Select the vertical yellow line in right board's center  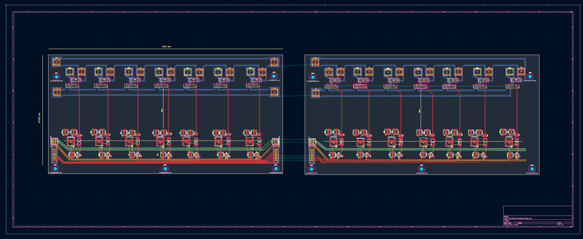[x=421, y=108]
